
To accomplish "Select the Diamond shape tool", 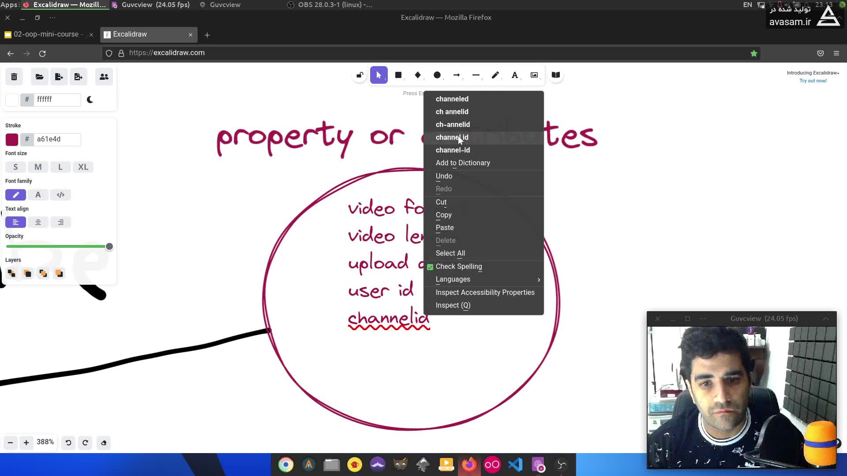I will (x=418, y=75).
